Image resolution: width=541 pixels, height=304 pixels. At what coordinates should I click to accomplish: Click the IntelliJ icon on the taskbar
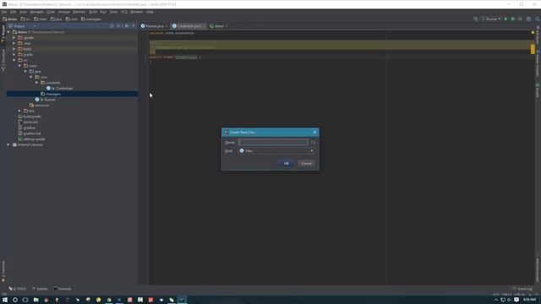[x=182, y=300]
